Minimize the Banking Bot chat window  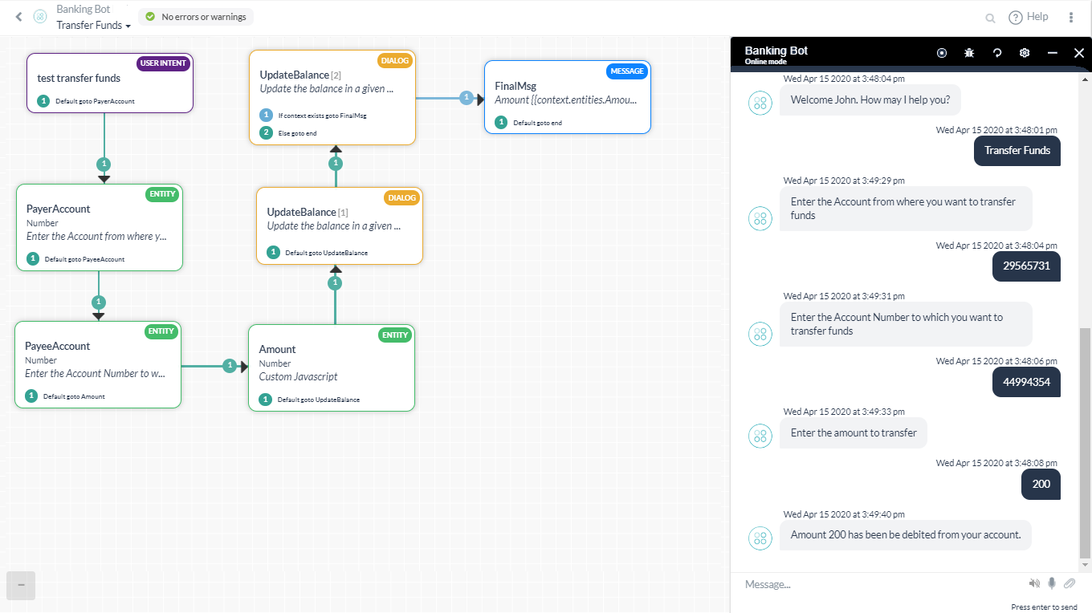[1052, 52]
